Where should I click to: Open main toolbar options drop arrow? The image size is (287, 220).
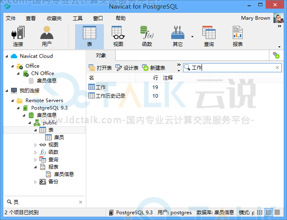[280, 47]
